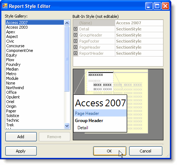The image size is (177, 165).
Task: Expand the ReportHeader plus icon
Action: coord(75,53)
